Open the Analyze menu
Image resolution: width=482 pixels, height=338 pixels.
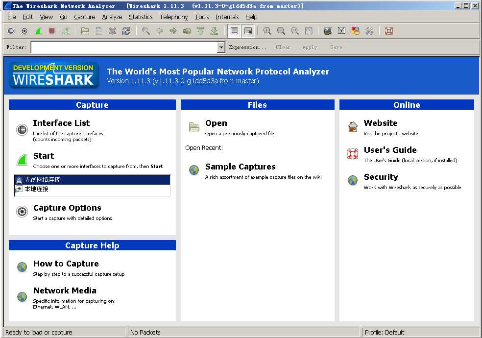112,17
